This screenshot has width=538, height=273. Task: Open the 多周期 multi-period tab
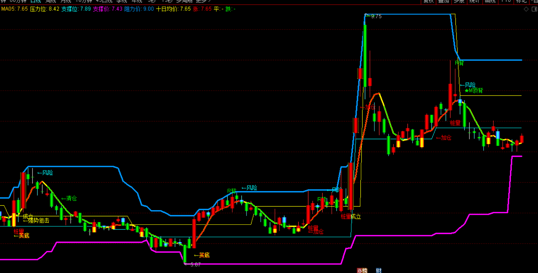[x=184, y=1]
